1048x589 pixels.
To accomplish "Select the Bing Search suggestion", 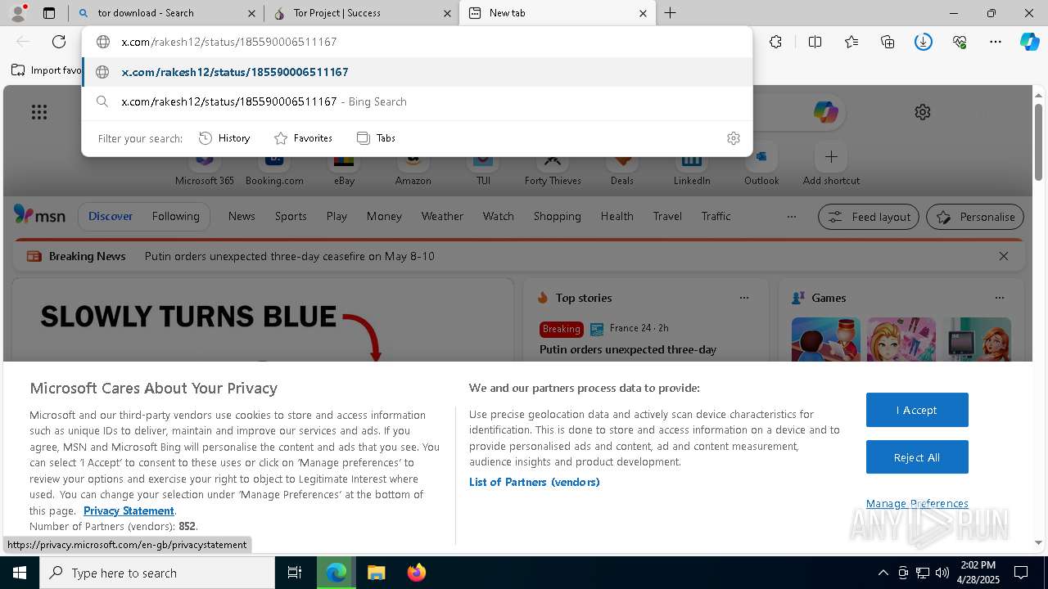I will click(418, 101).
